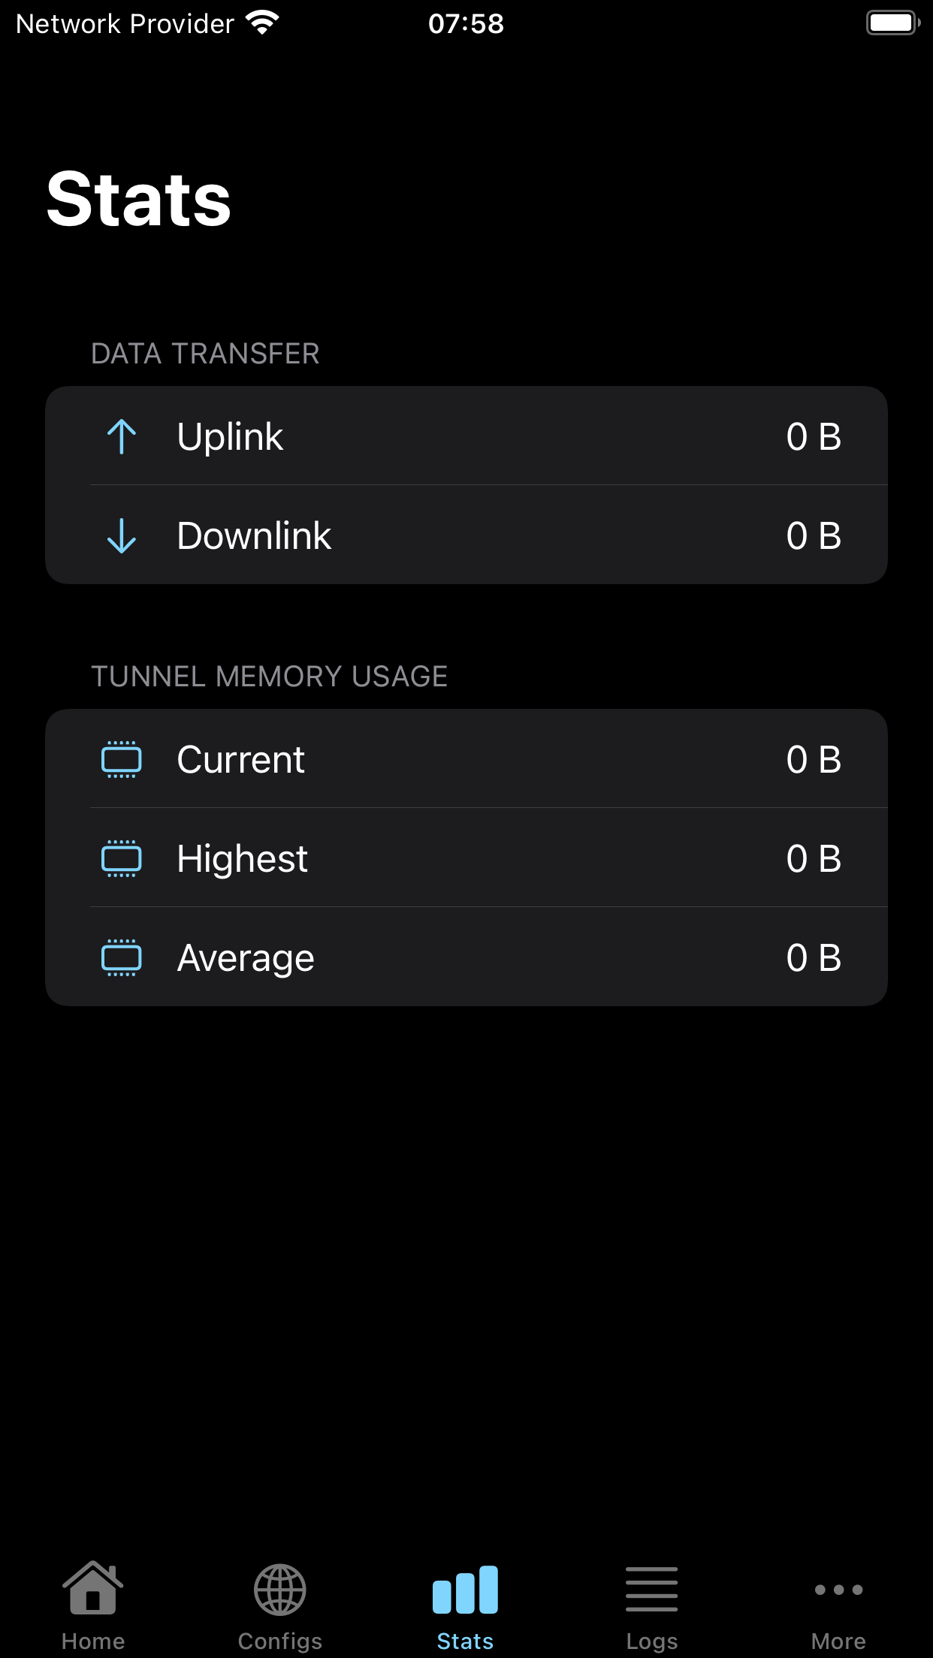Tap the Downlink arrow icon
This screenshot has height=1658, width=933.
tap(122, 535)
